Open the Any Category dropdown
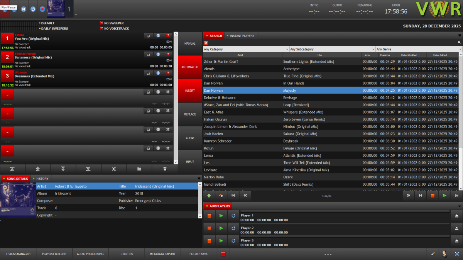 [245, 49]
